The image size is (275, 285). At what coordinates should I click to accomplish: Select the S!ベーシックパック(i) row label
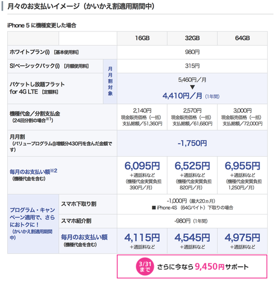49,66
